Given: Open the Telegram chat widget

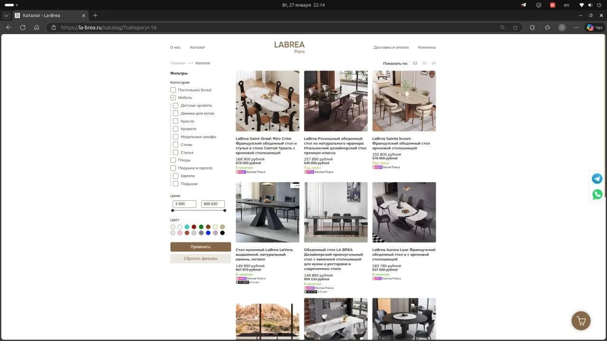Looking at the screenshot, I should click(598, 179).
